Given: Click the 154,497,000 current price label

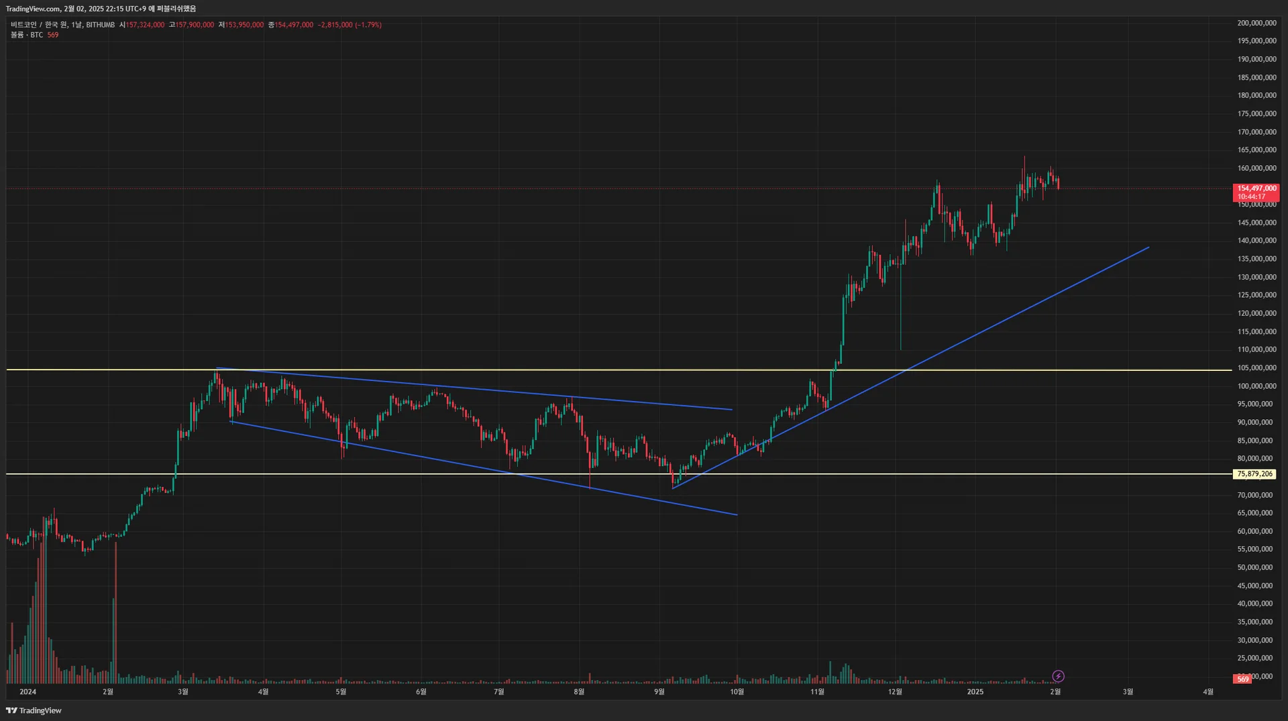Looking at the screenshot, I should tap(1256, 189).
